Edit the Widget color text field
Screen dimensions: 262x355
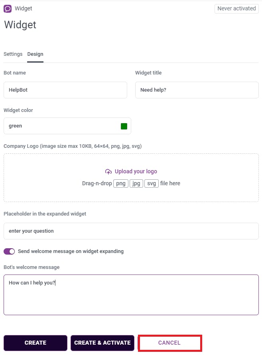60,126
